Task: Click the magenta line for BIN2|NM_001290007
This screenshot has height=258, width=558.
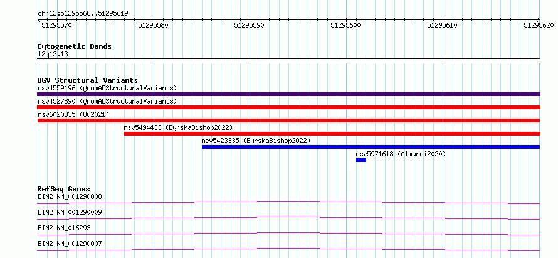Action: tap(288, 249)
